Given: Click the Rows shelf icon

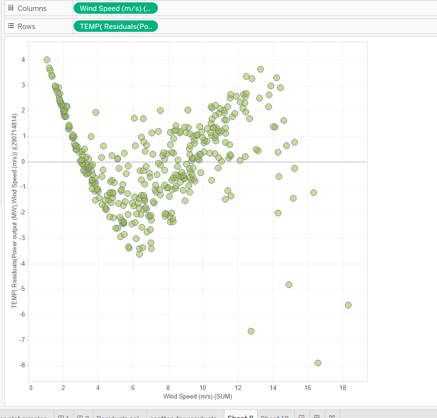Looking at the screenshot, I should [x=11, y=26].
